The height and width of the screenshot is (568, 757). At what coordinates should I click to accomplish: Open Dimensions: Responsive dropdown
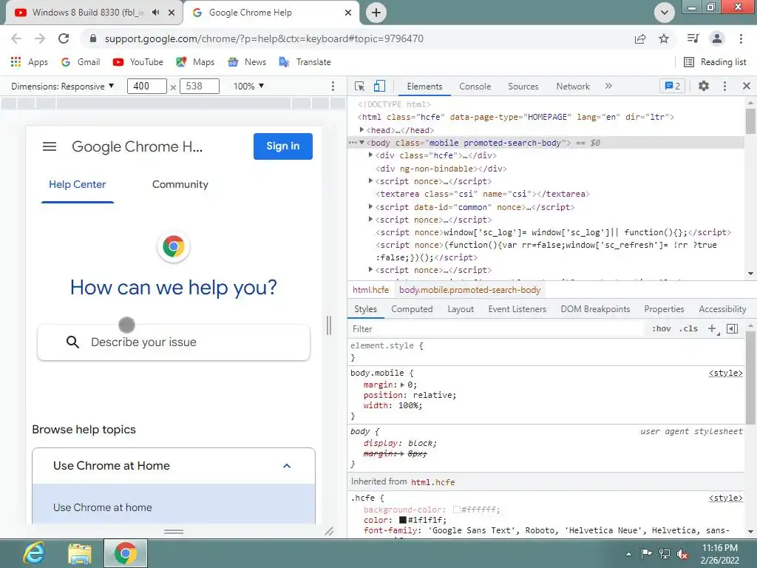[x=63, y=86]
